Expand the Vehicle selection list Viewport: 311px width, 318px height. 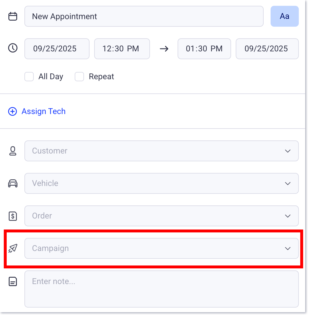287,183
